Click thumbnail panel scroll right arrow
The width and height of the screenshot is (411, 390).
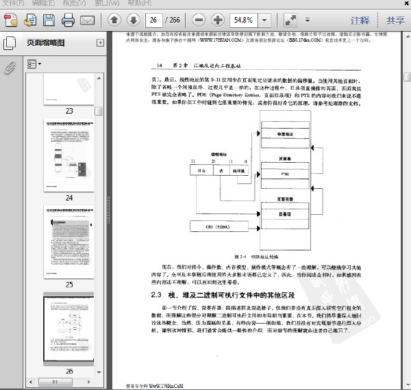point(89,382)
